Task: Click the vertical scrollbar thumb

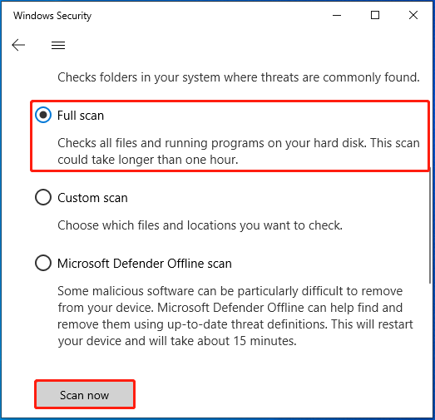Action: point(430,226)
